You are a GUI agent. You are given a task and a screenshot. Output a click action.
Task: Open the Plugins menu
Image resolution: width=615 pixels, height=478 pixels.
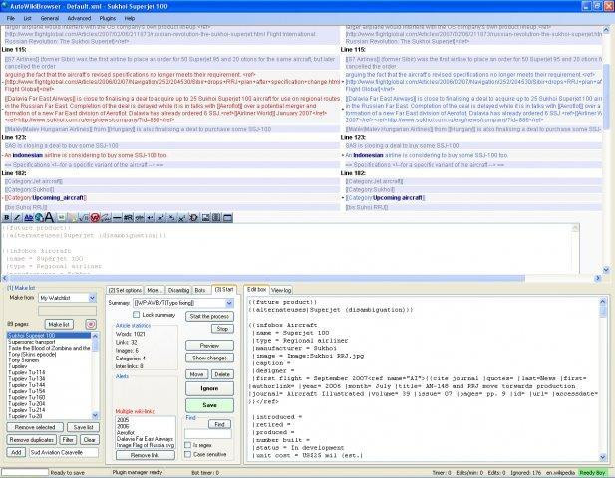pos(108,18)
